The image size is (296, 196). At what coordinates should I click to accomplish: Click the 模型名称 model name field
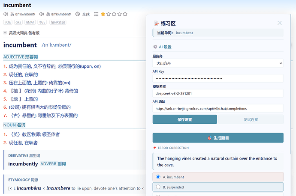(x=218, y=93)
